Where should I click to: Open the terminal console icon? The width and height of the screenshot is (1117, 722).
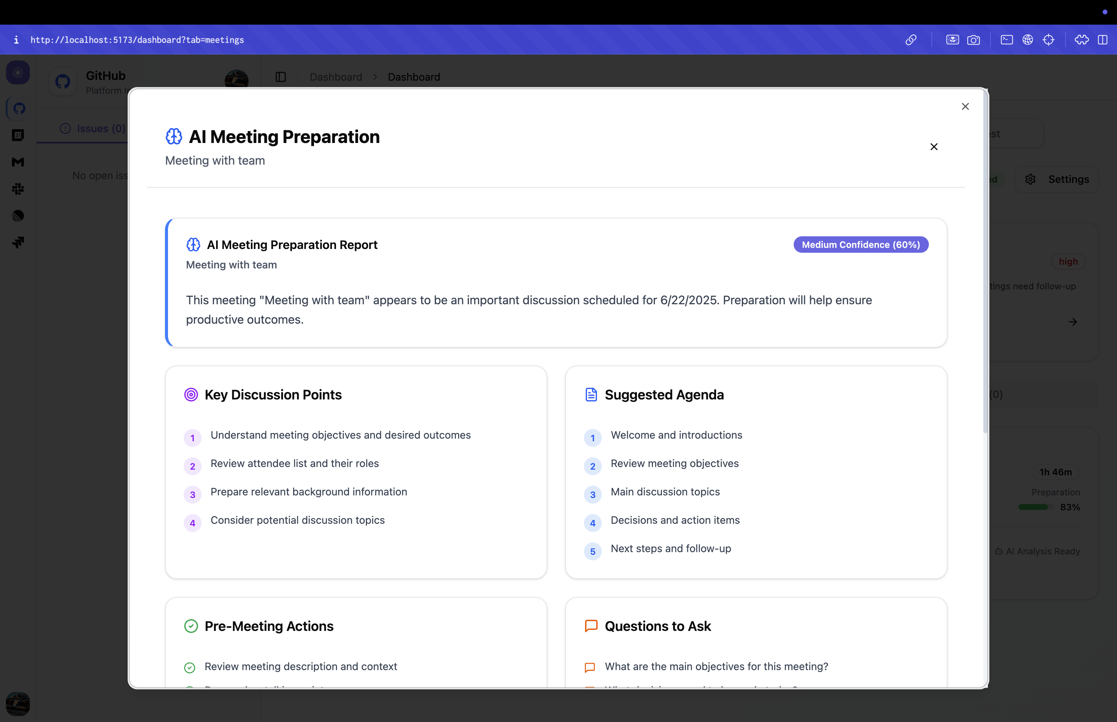click(x=1006, y=40)
